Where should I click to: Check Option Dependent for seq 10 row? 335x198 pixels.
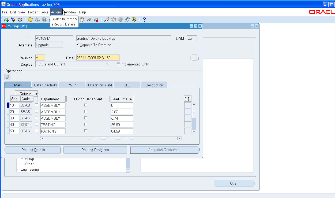pyautogui.click(x=86, y=105)
